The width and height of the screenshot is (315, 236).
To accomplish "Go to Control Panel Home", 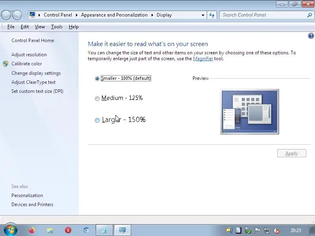I will (33, 41).
